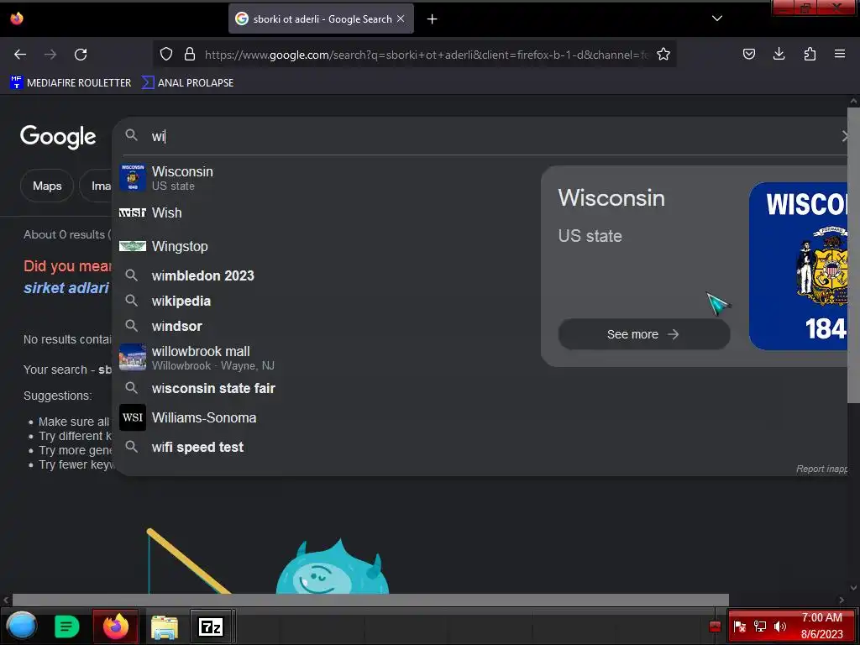Open the Start orb on taskbar

pos(21,626)
